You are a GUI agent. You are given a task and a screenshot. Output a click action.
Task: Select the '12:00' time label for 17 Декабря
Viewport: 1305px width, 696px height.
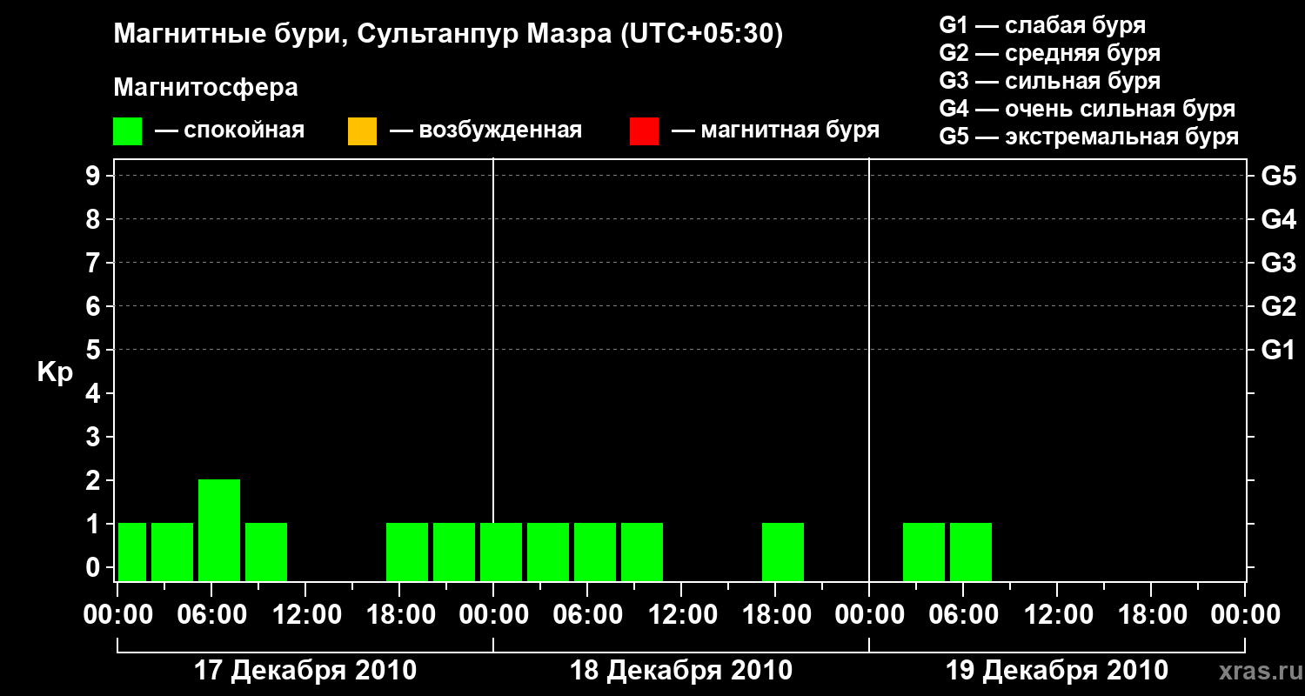[305, 614]
